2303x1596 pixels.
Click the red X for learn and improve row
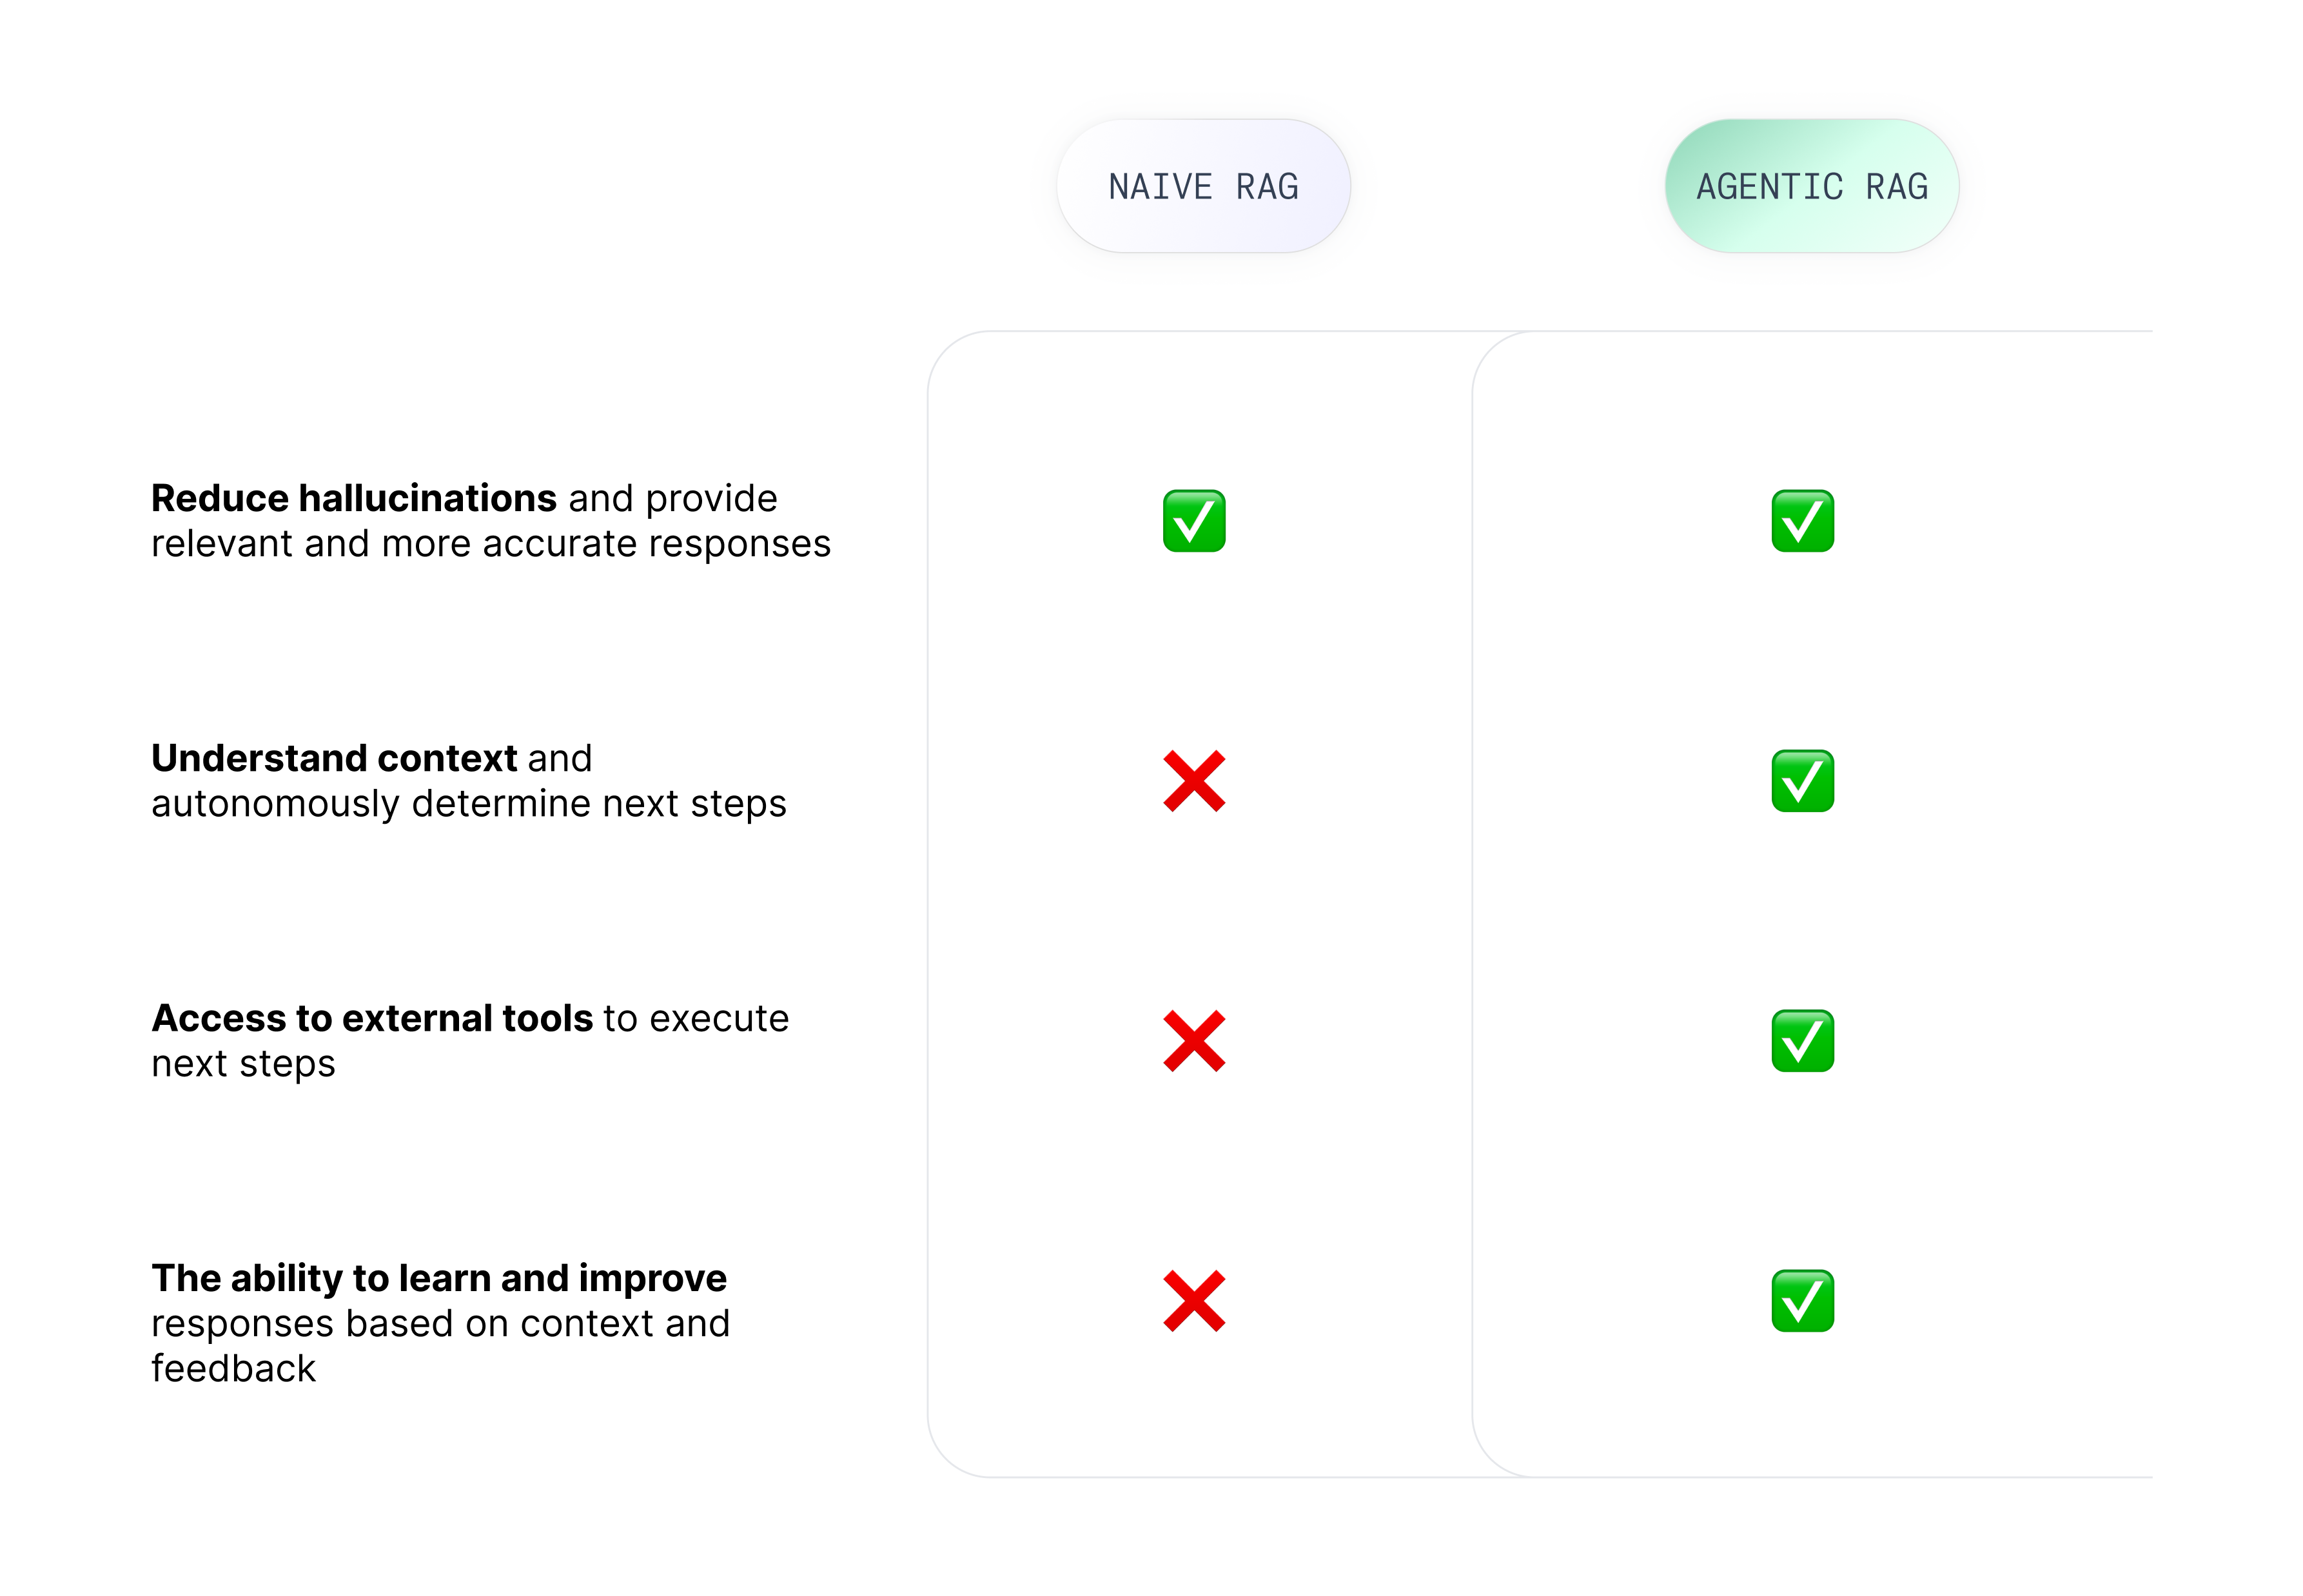1194,1301
